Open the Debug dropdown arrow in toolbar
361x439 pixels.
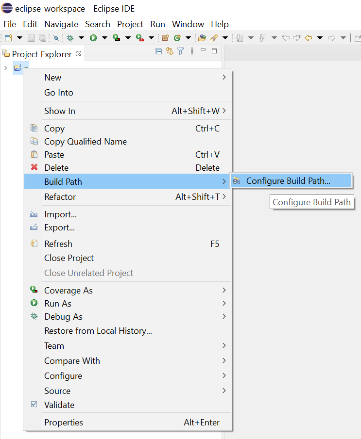[x=81, y=38]
